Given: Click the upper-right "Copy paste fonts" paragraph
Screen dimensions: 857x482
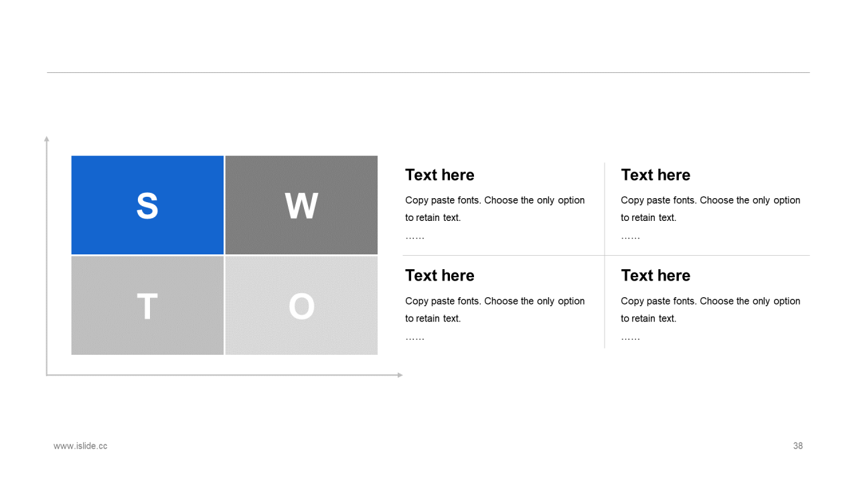Looking at the screenshot, I should coord(710,209).
